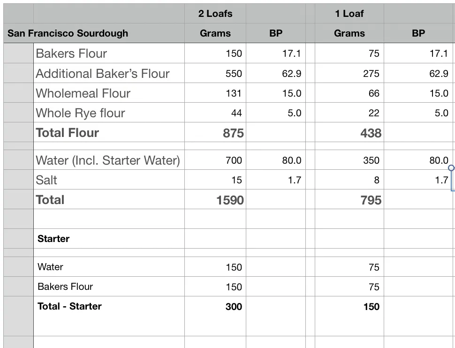Select the "2 Loafs" column header cell
The image size is (455, 348).
click(x=215, y=14)
